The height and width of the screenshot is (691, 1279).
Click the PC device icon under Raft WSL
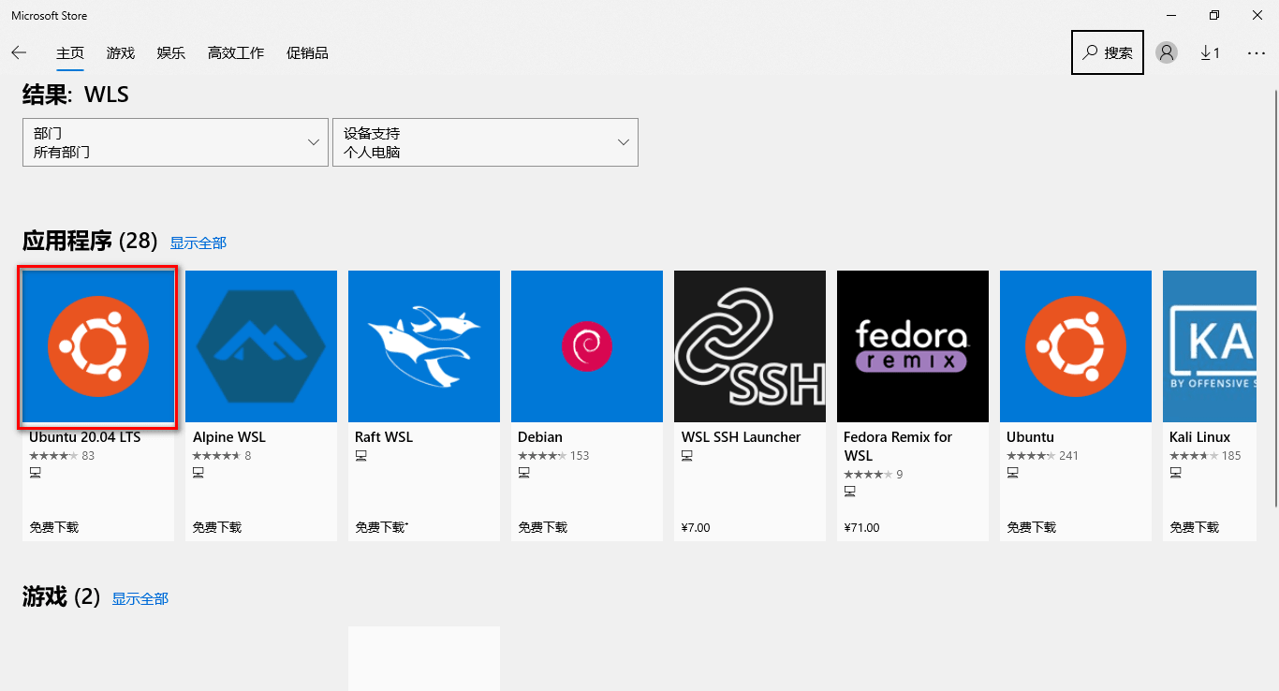click(x=360, y=455)
